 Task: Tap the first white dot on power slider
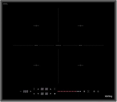coord(77,91)
